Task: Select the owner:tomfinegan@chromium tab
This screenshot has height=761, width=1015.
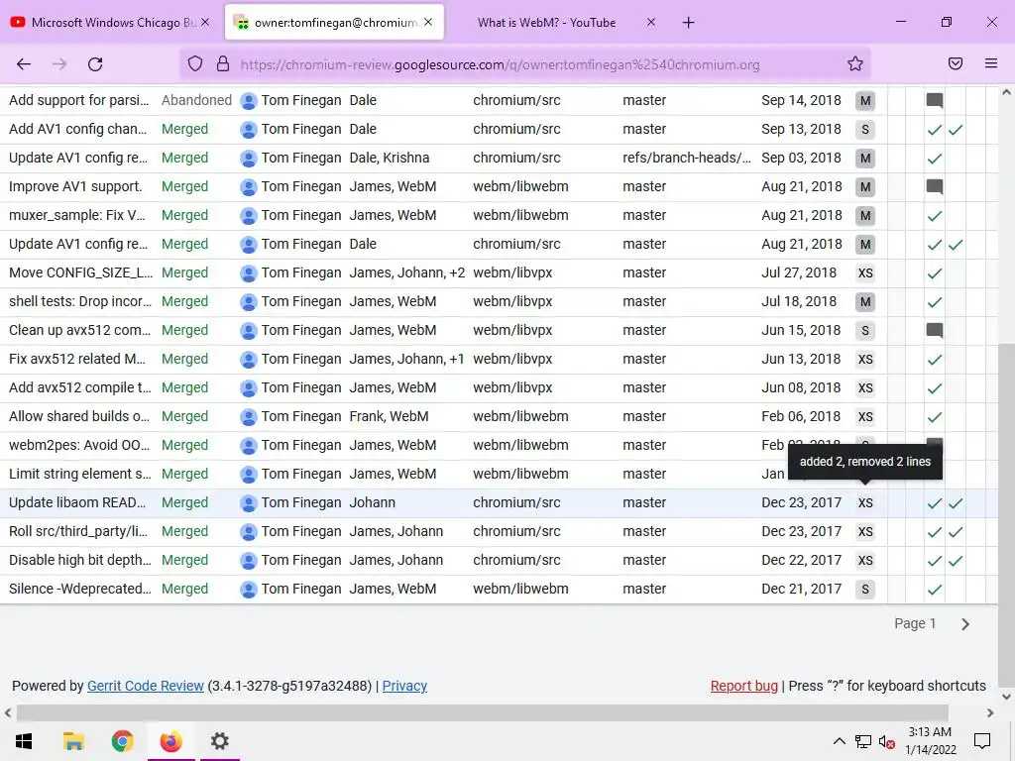Action: click(334, 22)
